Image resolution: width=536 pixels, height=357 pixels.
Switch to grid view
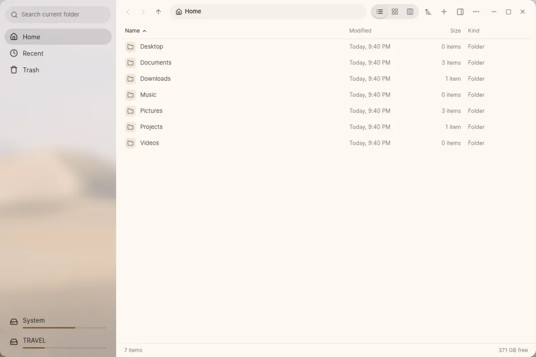[x=395, y=12]
